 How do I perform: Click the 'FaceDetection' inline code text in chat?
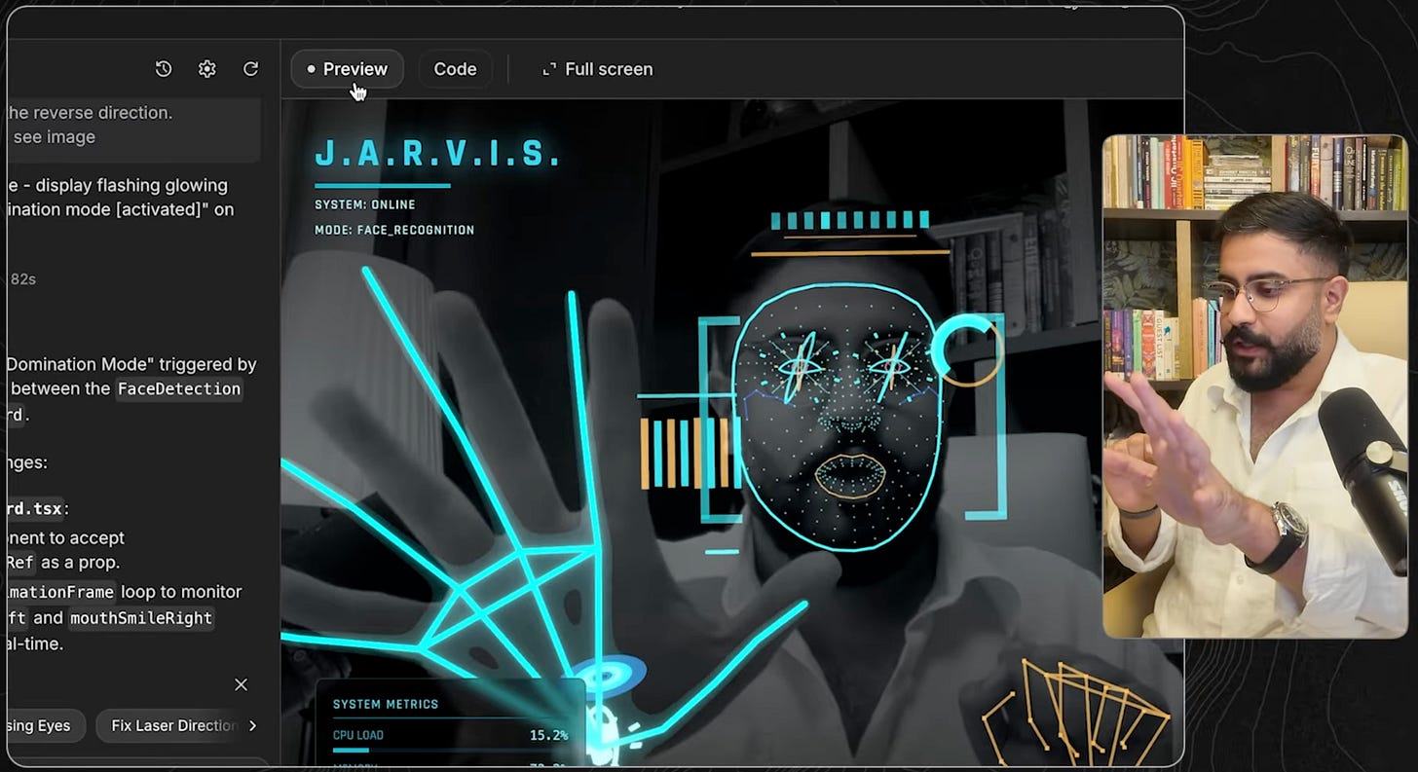pos(178,388)
